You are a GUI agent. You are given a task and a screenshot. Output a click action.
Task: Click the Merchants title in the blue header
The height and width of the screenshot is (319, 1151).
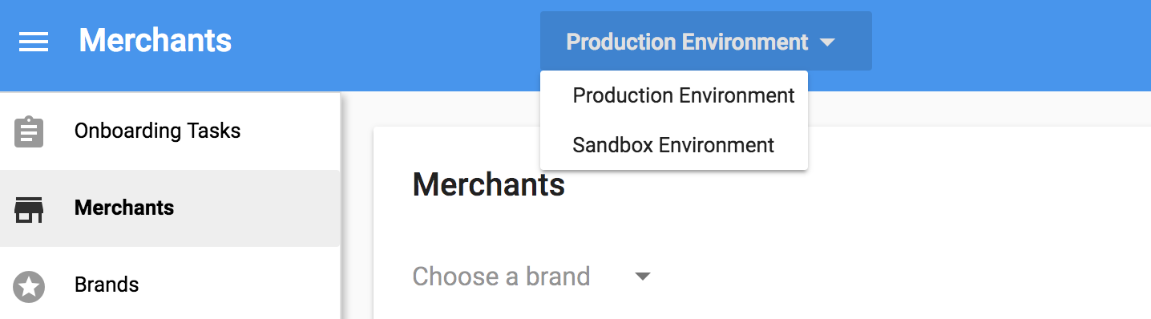155,40
